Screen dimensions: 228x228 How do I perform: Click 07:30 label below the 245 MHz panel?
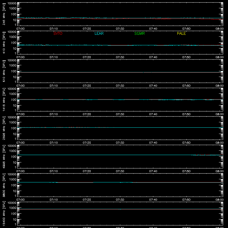coord(120,29)
